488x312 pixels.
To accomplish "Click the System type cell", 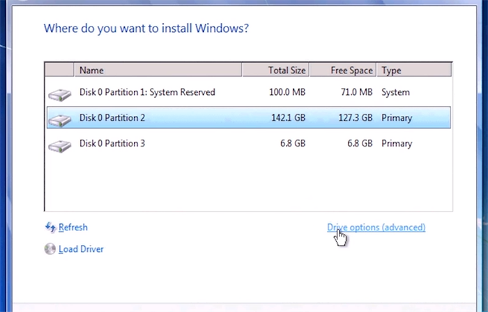I will click(395, 93).
